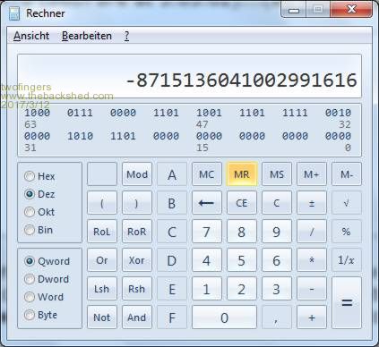The height and width of the screenshot is (347, 379).
Task: Click the addition + button
Action: coord(312,317)
